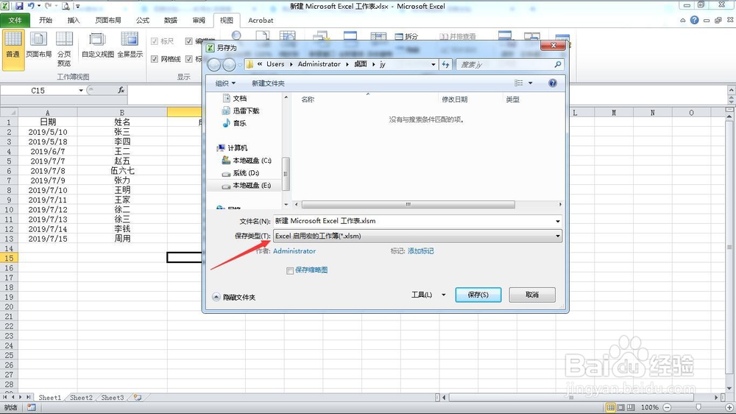Click the dialog file list horizontal scrollbar
This screenshot has height=414, width=736.
point(408,204)
